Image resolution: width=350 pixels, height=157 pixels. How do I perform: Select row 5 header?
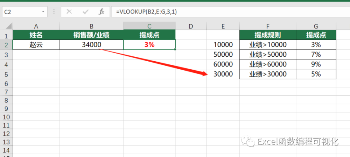click(x=6, y=74)
